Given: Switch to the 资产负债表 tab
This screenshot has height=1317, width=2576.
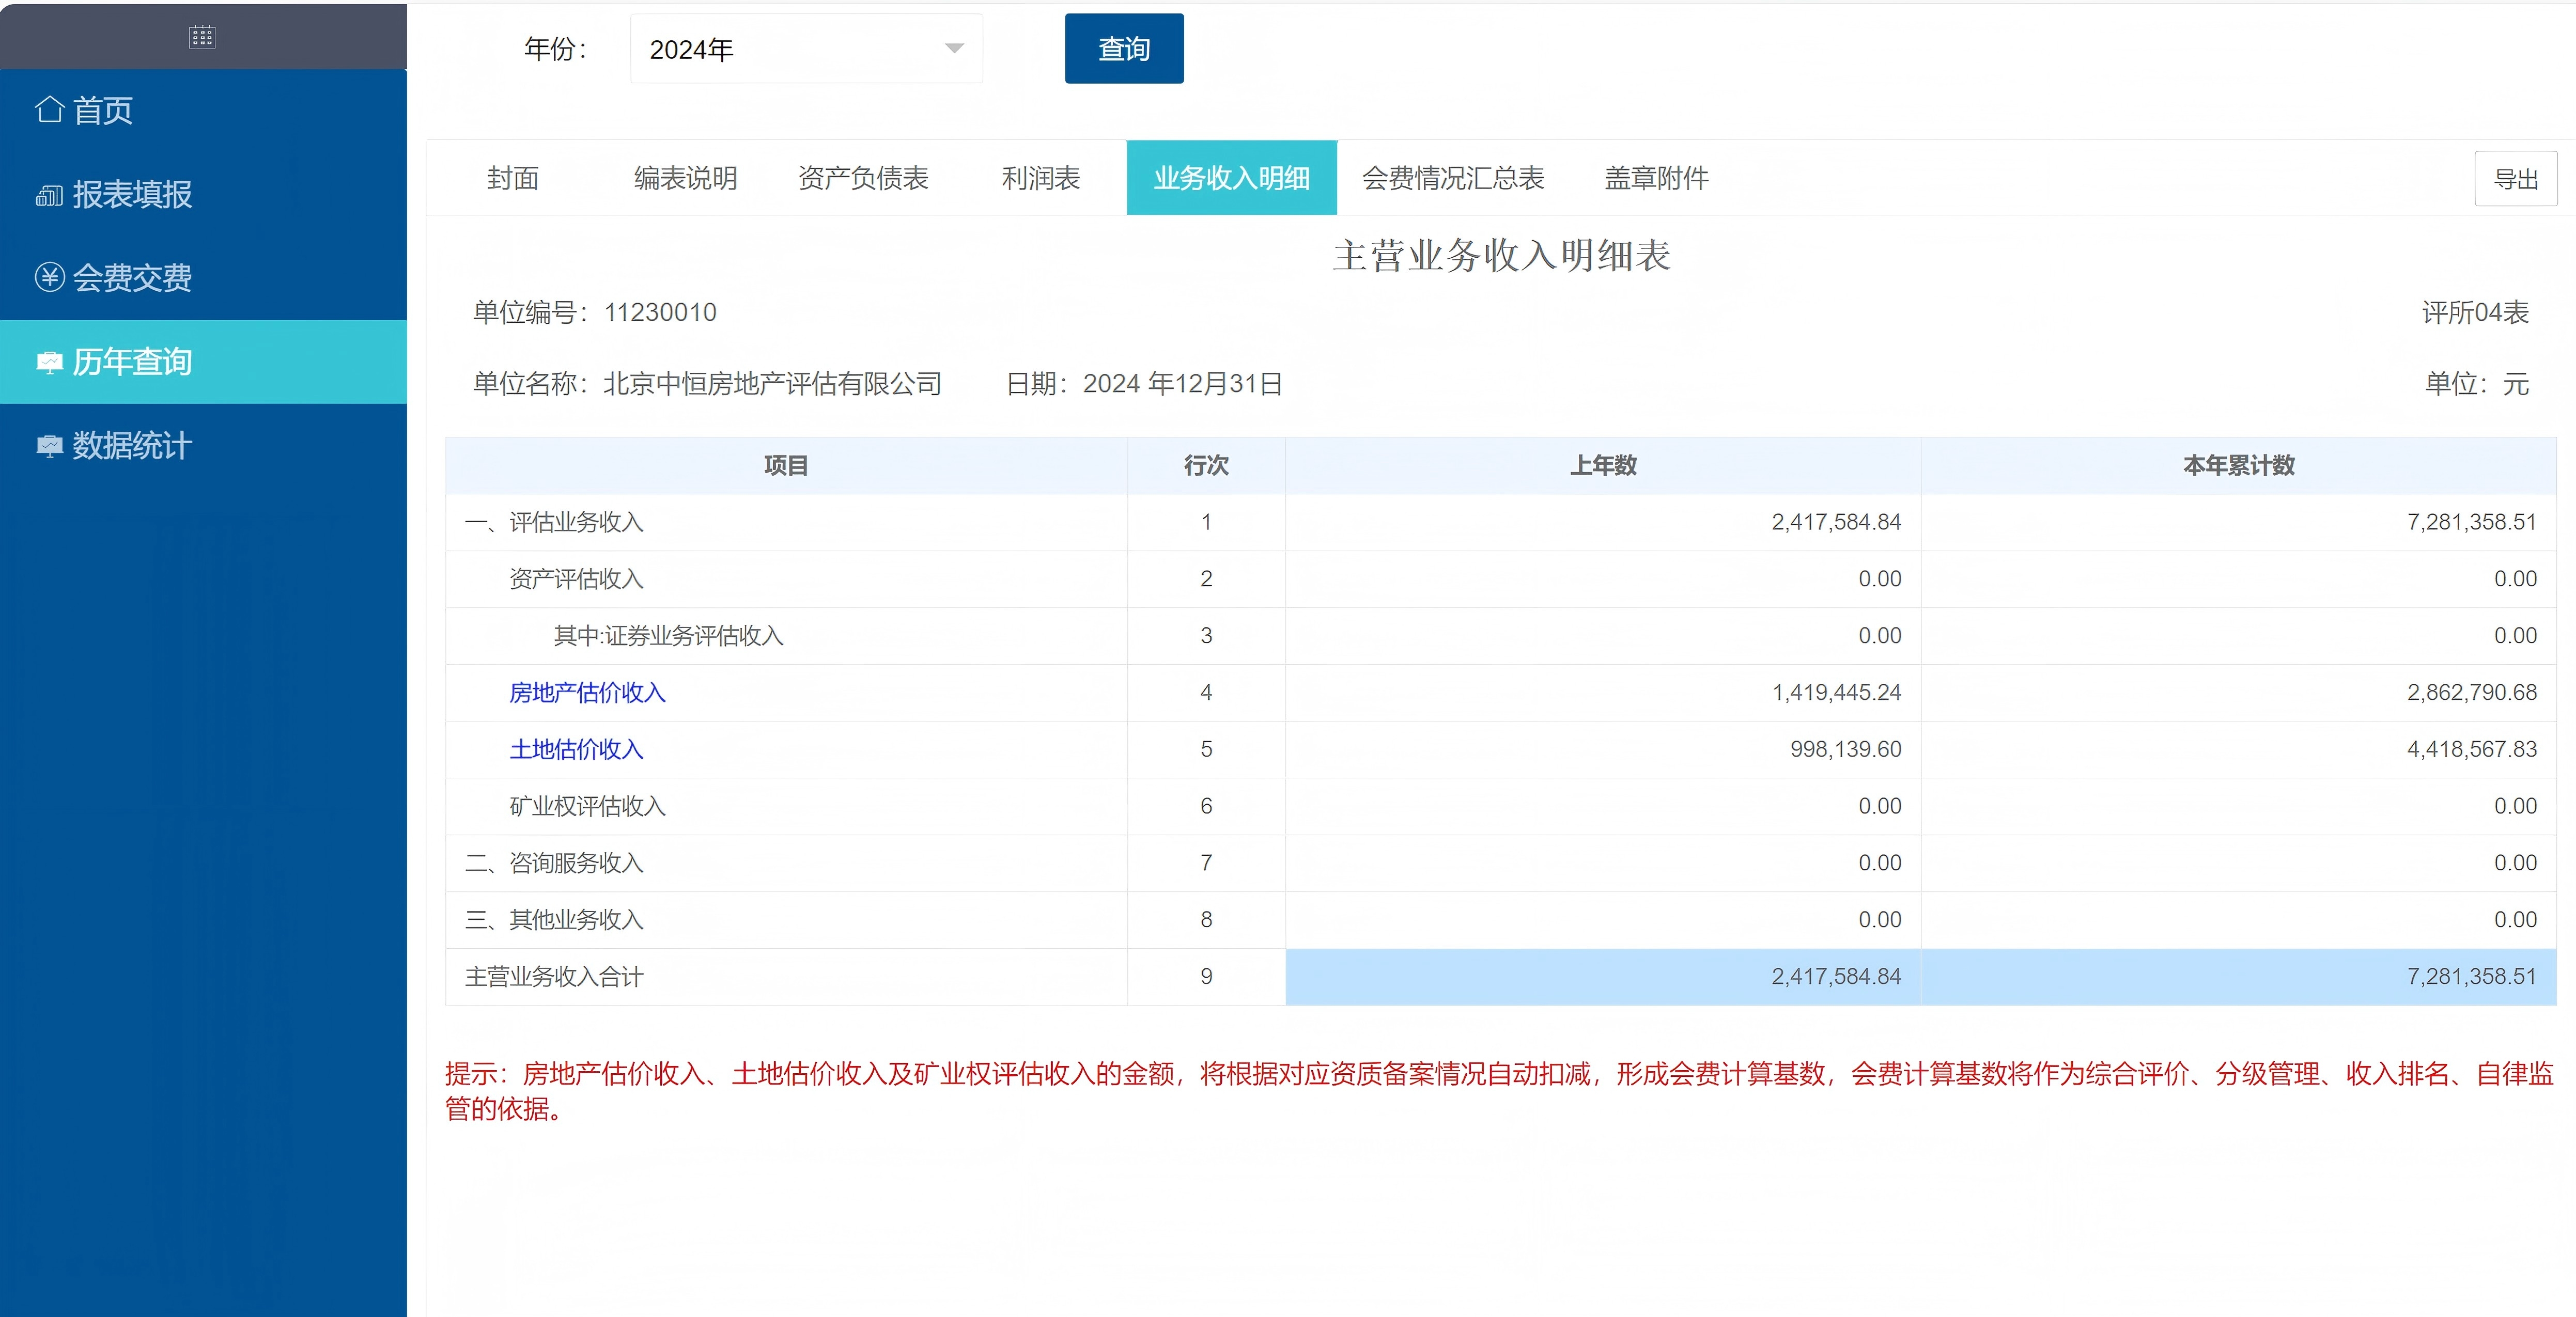Looking at the screenshot, I should tap(863, 178).
